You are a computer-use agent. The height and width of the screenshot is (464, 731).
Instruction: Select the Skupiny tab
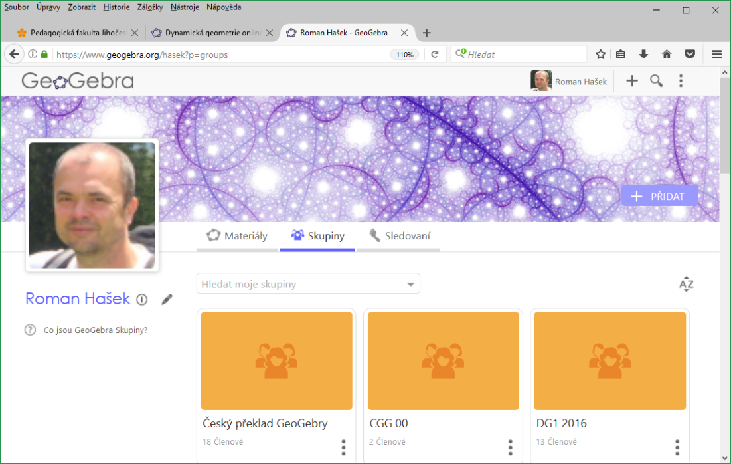317,236
